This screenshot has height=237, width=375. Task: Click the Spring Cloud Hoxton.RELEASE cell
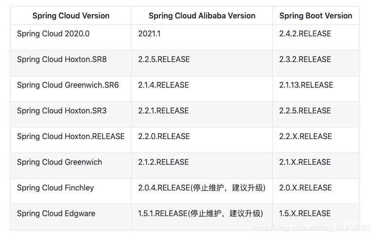(71, 137)
